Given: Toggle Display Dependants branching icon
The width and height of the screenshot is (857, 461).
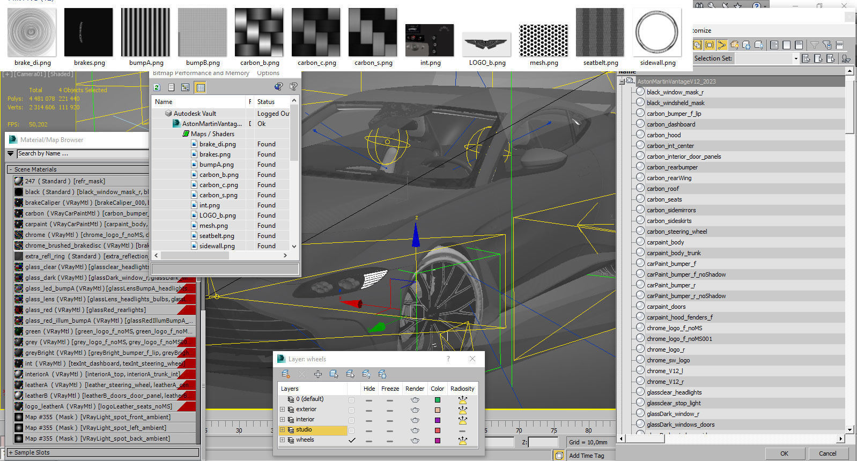Looking at the screenshot, I should (x=722, y=45).
